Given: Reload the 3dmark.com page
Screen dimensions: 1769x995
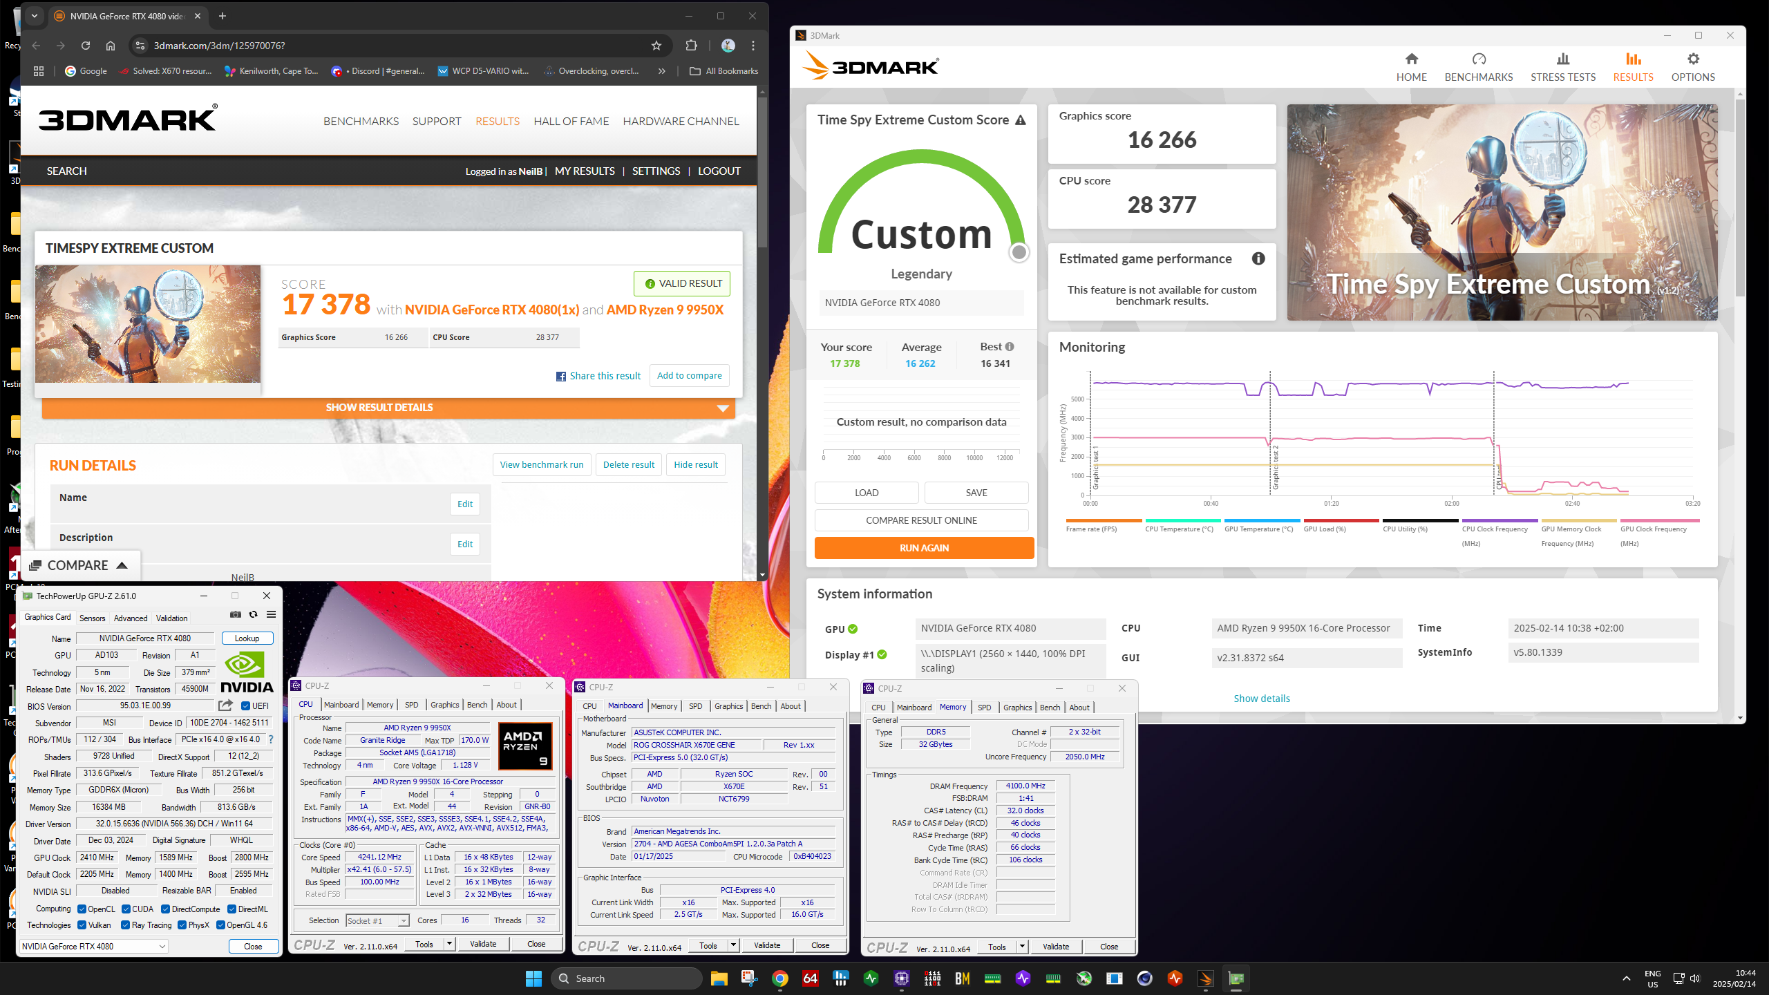Looking at the screenshot, I should (x=86, y=46).
